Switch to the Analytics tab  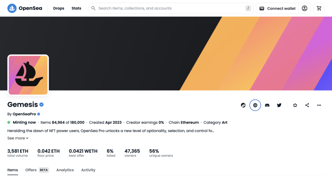point(65,170)
